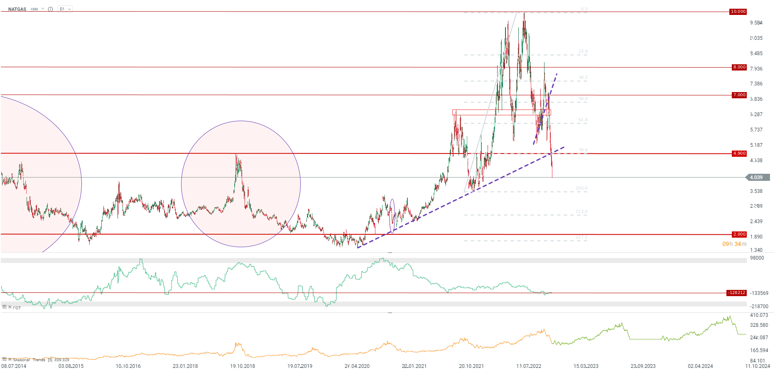Click the 3.538 value on price axis
775x377 pixels.
coord(756,191)
